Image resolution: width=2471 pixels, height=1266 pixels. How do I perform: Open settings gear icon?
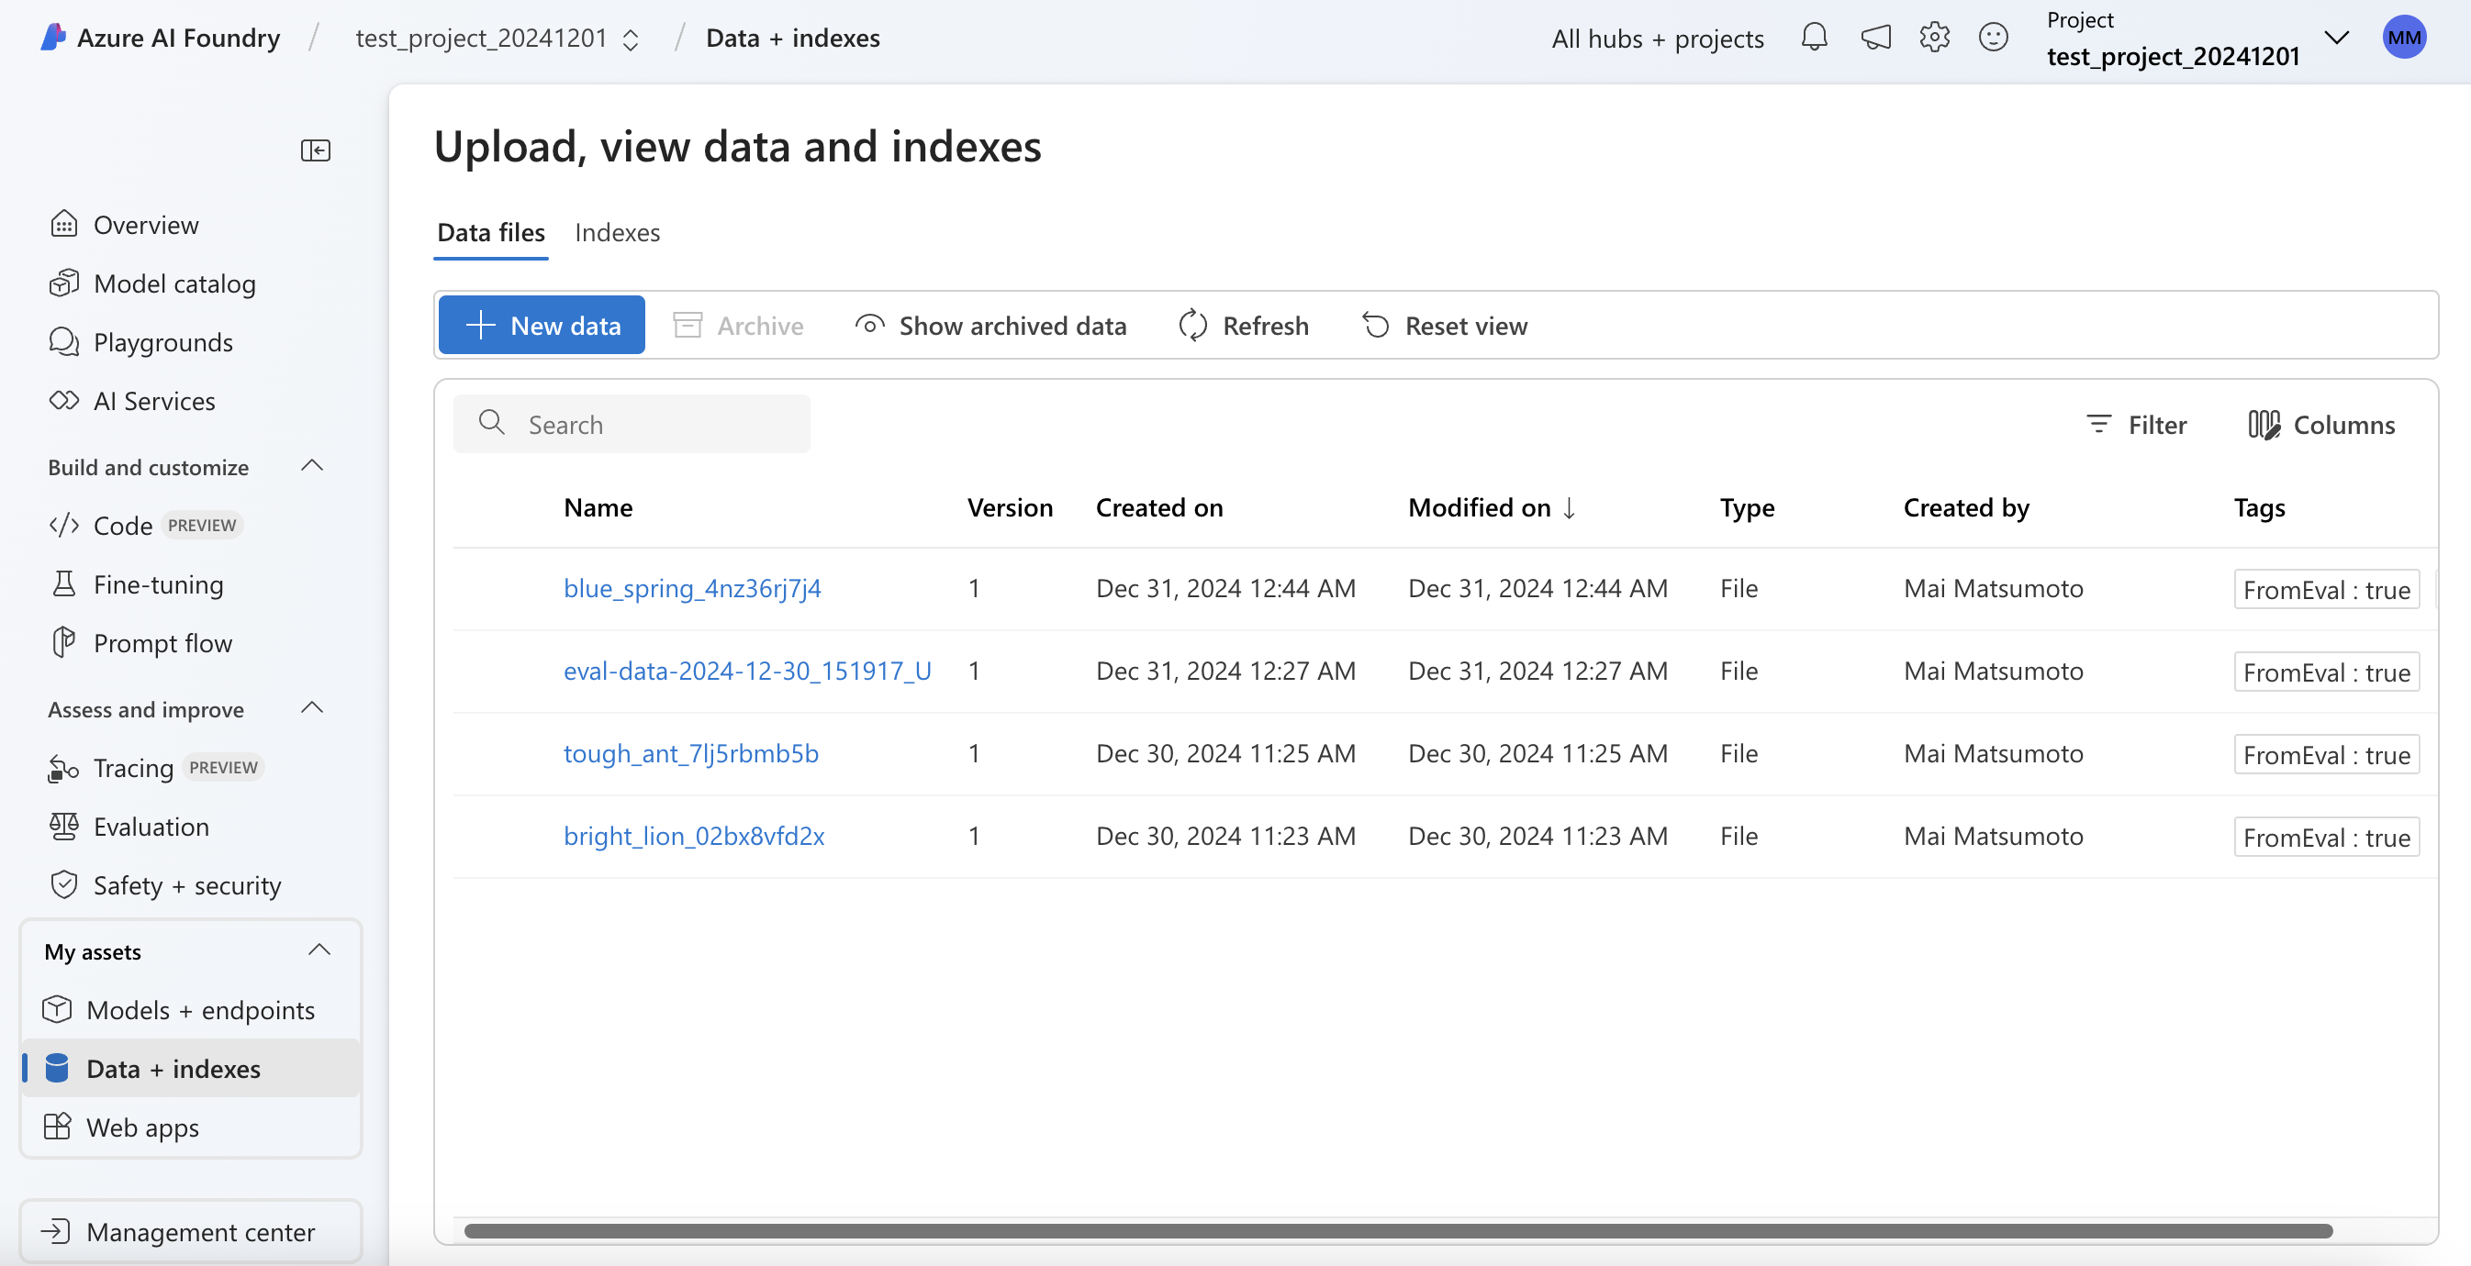[x=1934, y=38]
